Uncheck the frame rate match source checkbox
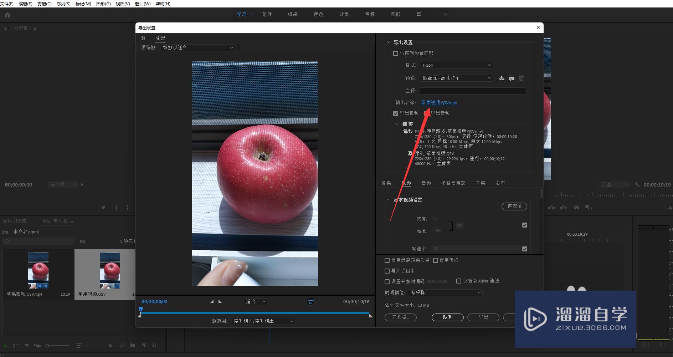The width and height of the screenshot is (673, 357). [x=524, y=249]
